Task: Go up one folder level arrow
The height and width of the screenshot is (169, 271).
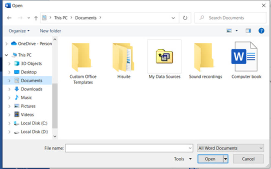Action: [36, 18]
